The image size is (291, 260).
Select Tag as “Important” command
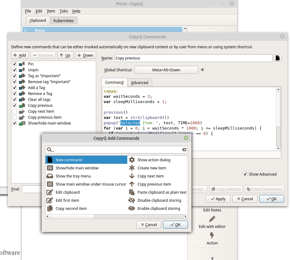[54, 76]
